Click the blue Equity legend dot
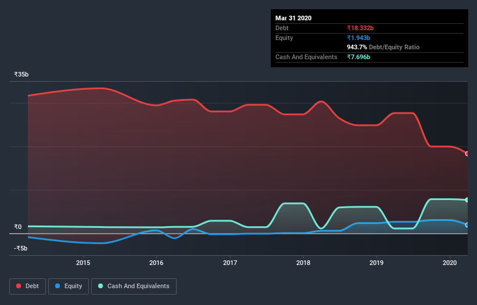Screen dimensions: 477x305 coord(58,286)
